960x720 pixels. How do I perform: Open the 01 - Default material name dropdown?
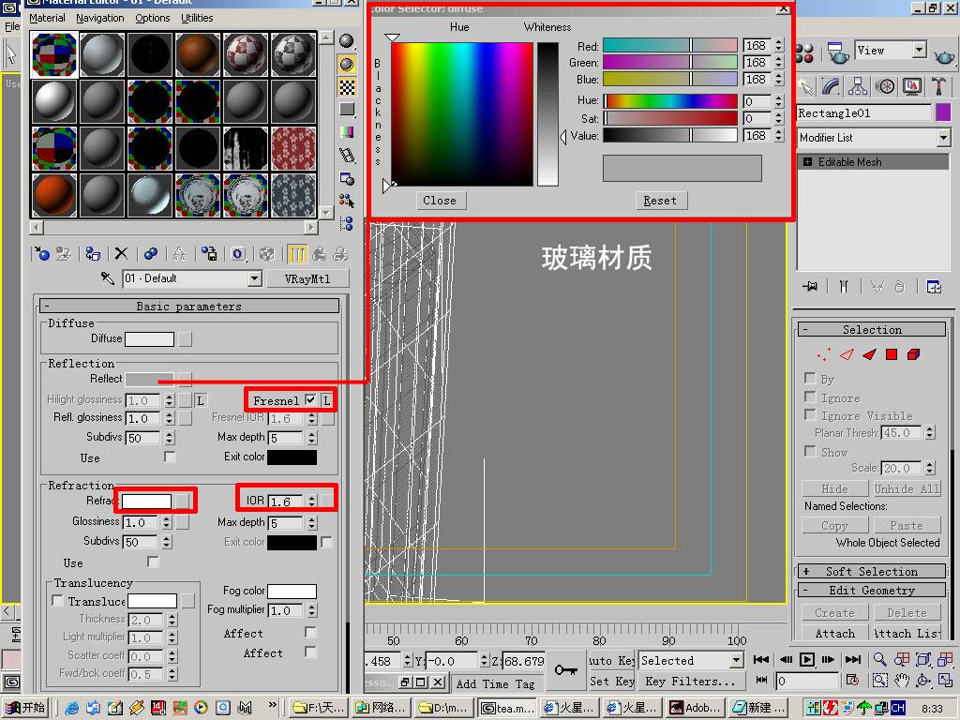[255, 279]
